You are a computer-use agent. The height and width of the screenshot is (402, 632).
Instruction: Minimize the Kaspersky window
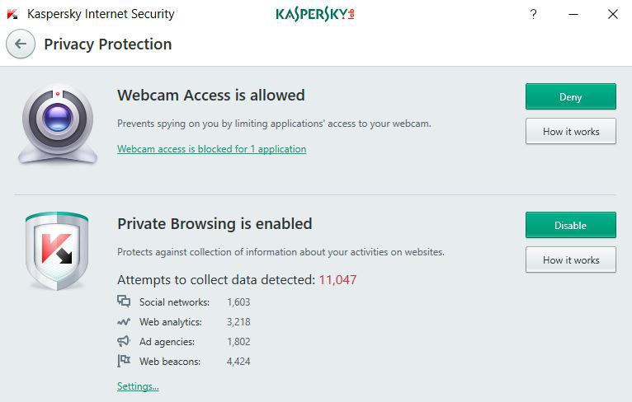click(x=573, y=14)
